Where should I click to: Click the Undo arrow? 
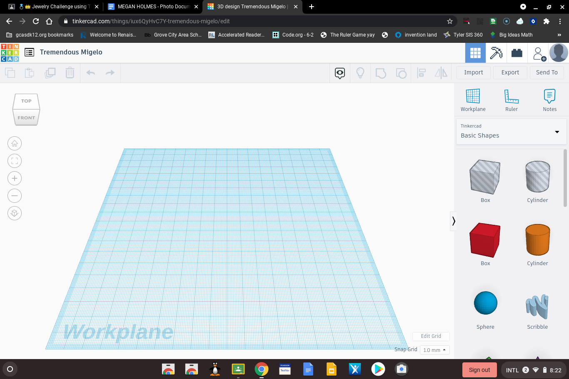click(x=90, y=73)
